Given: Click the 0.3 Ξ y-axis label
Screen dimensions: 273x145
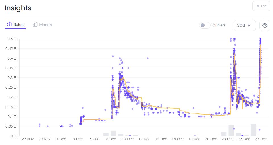Looking at the screenshot, I should point(12,78).
